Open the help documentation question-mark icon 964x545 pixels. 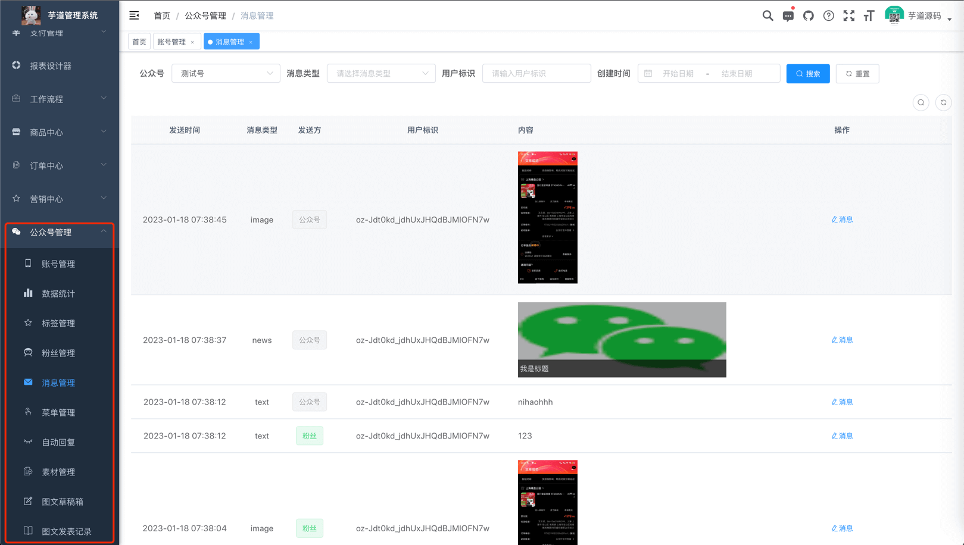[828, 15]
